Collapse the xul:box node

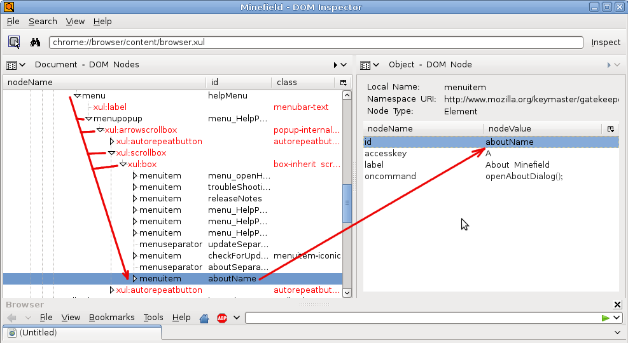point(123,165)
